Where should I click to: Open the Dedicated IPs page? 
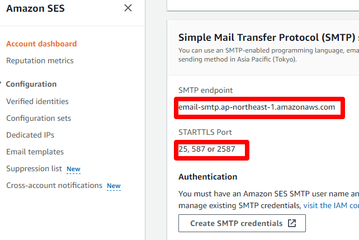(30, 135)
